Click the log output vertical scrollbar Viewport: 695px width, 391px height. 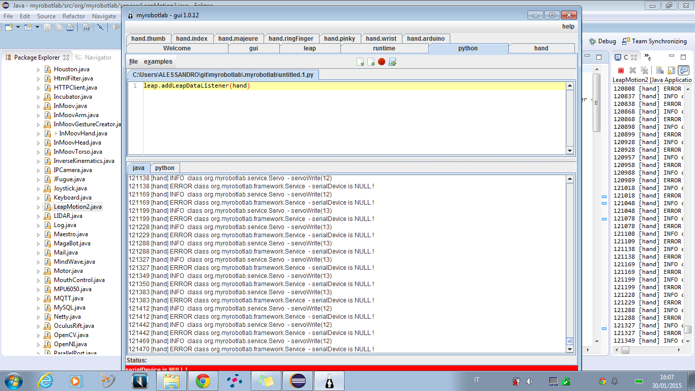570,264
